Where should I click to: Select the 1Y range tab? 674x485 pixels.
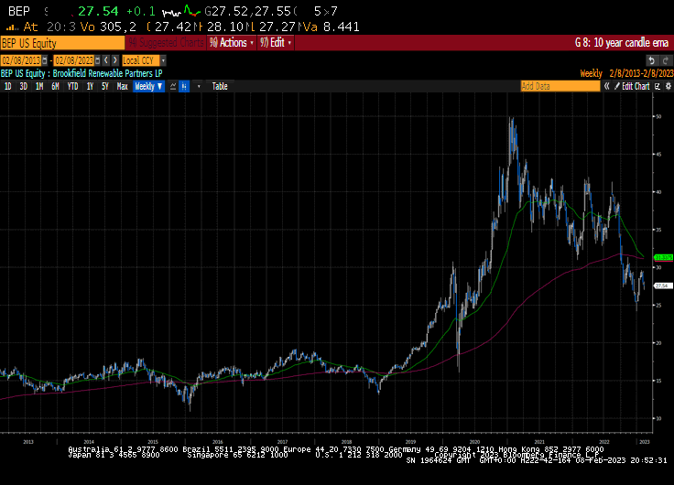coord(90,86)
